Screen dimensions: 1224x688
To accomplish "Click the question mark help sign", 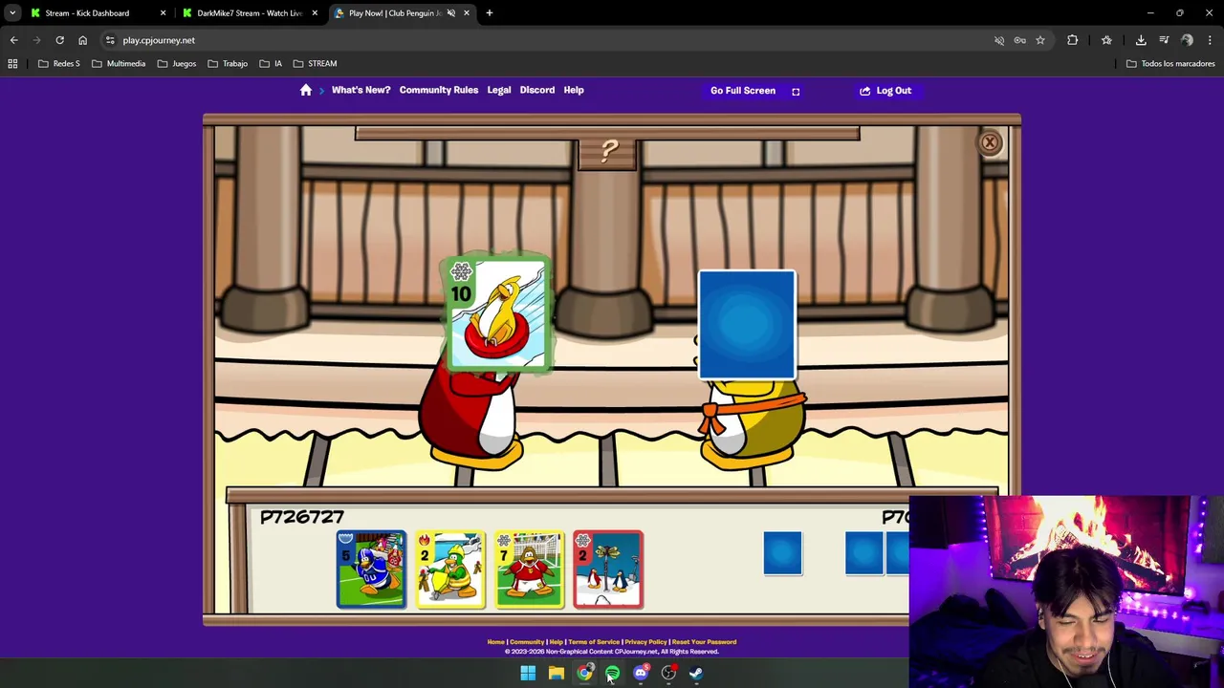I will coord(608,154).
